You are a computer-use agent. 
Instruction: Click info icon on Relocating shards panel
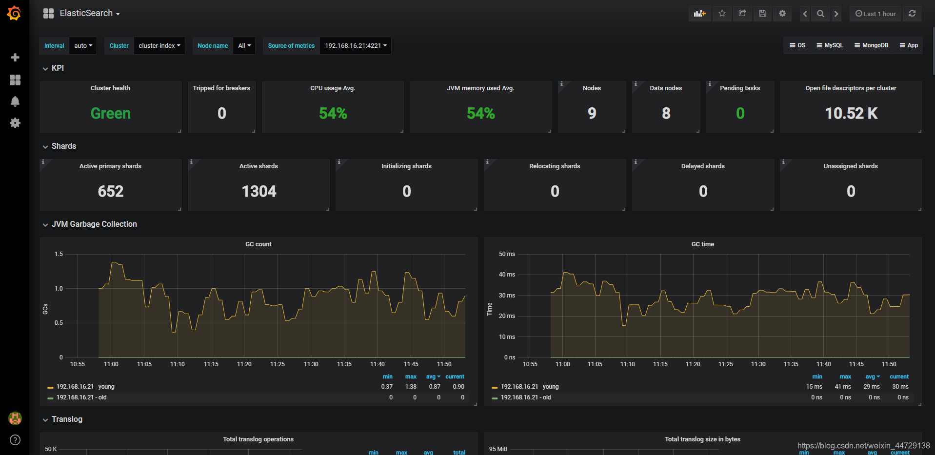(487, 162)
